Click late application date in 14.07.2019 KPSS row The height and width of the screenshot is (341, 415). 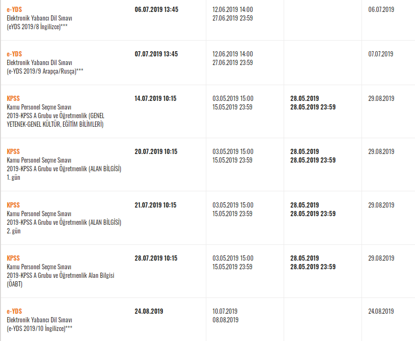[x=313, y=103]
